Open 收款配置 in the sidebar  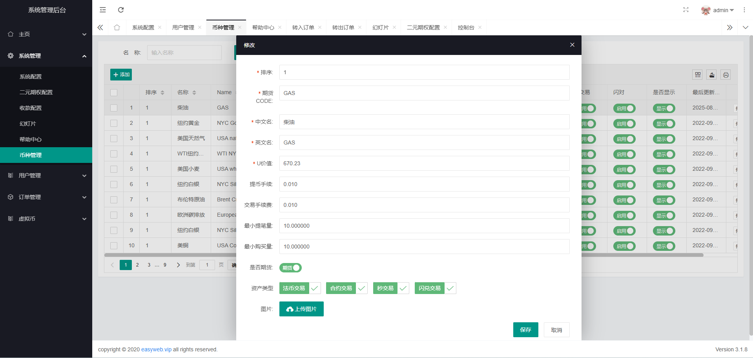point(31,108)
